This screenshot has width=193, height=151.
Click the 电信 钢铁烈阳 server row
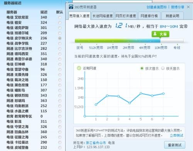point(34,96)
